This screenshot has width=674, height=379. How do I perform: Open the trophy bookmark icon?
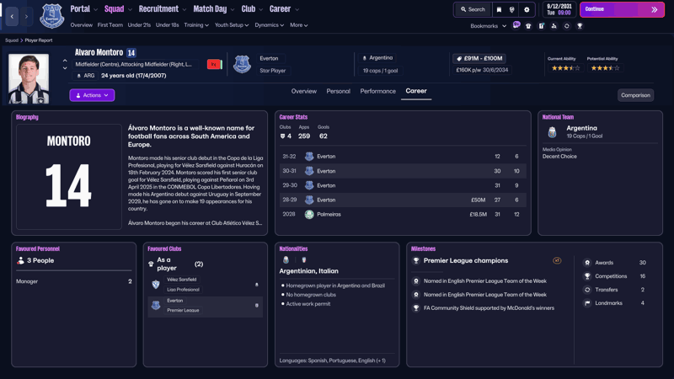coord(580,26)
